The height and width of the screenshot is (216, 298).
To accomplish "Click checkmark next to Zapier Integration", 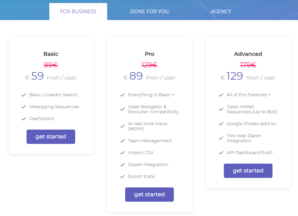I will coord(122,165).
